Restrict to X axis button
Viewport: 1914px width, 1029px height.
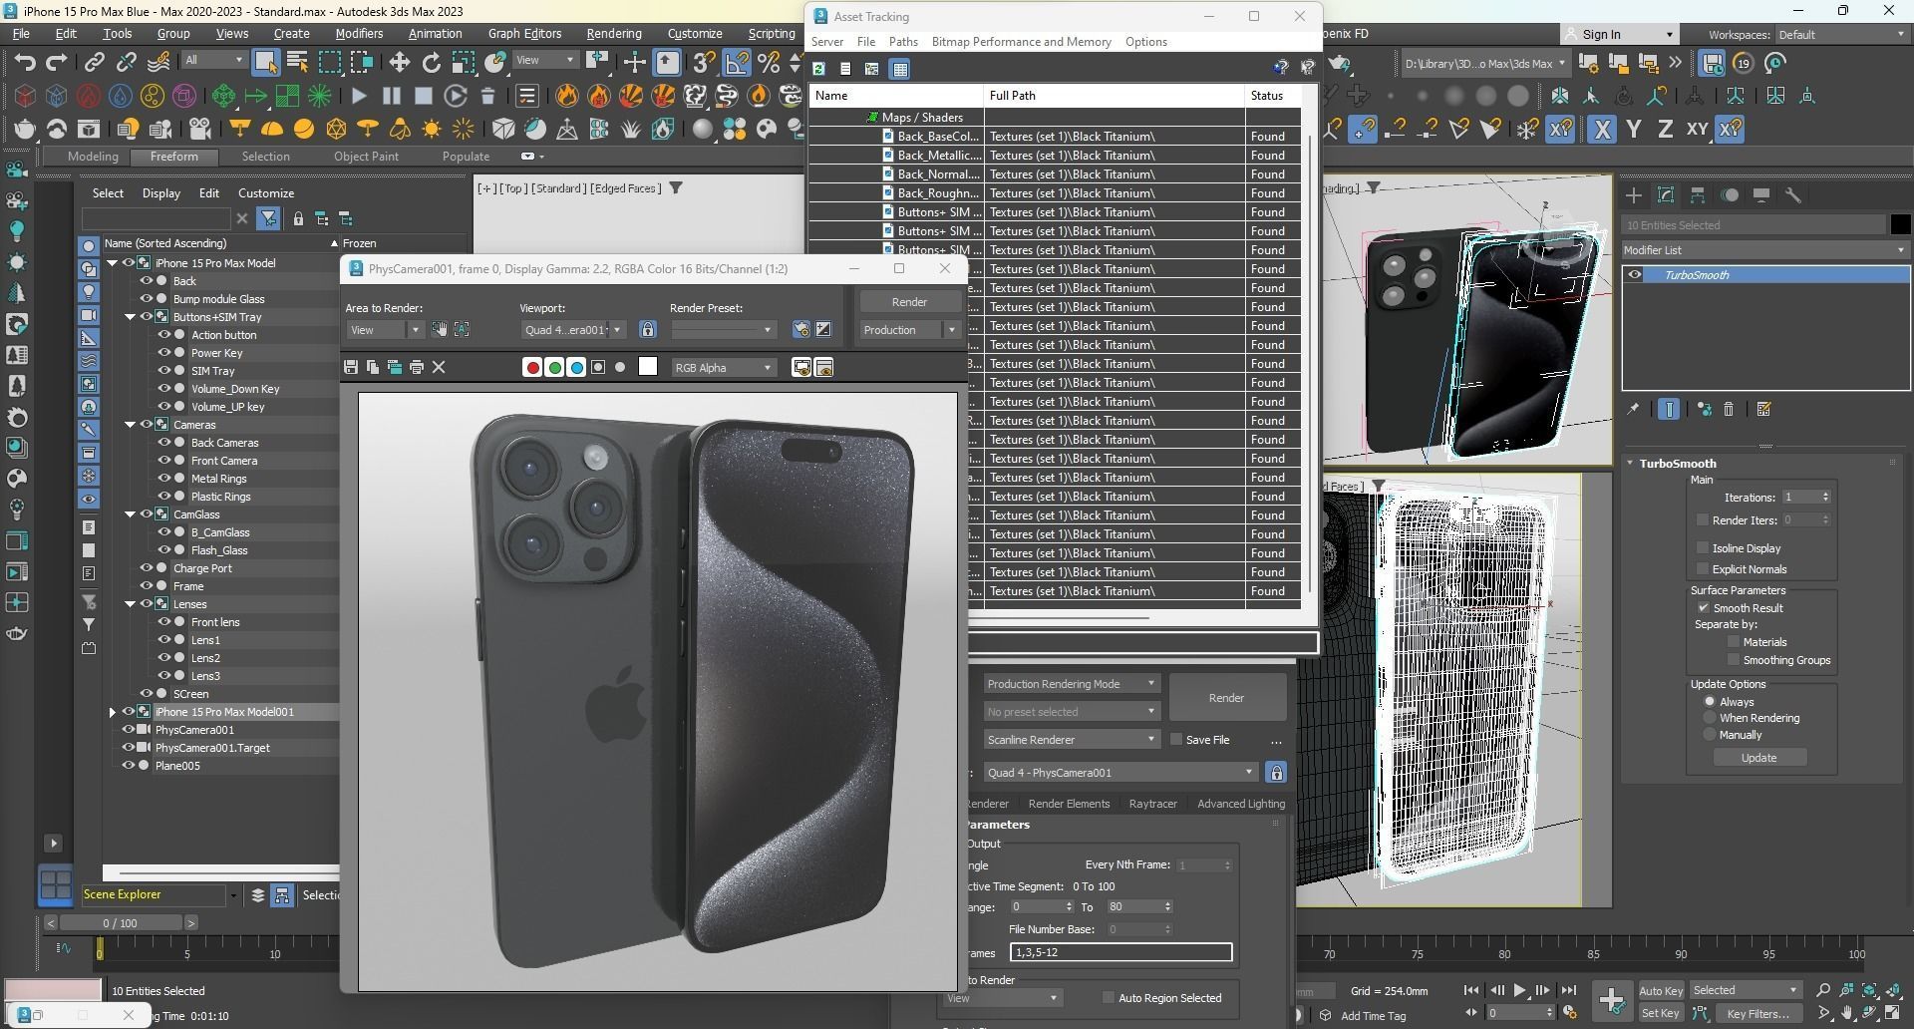[1601, 129]
